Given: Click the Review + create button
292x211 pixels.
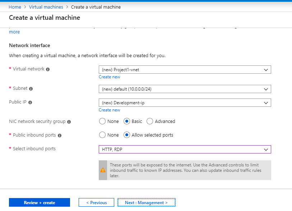Looking at the screenshot, I should 40,202.
